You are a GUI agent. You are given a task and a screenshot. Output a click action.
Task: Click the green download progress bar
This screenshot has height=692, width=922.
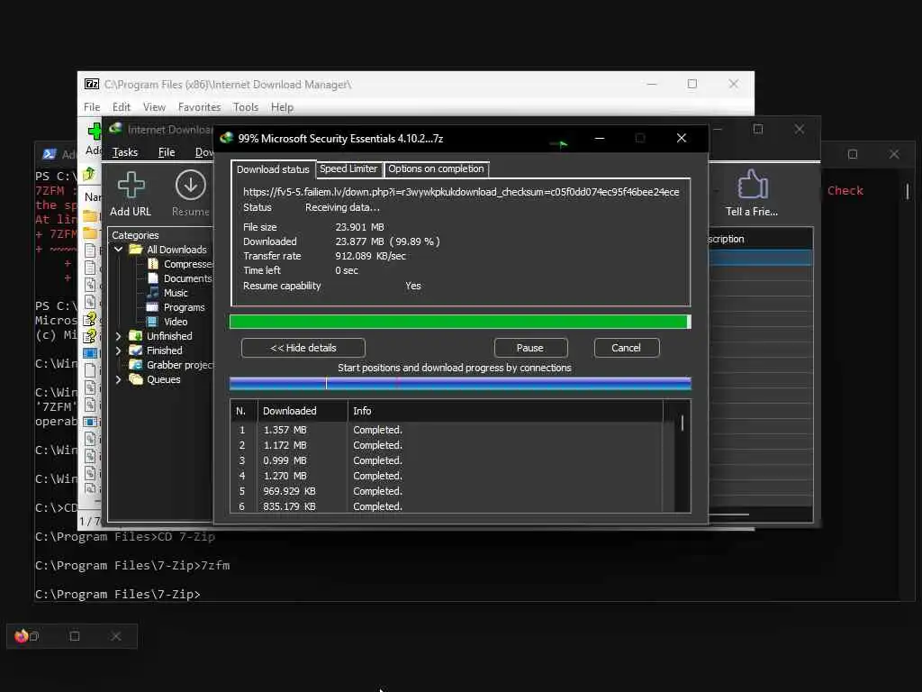click(460, 322)
